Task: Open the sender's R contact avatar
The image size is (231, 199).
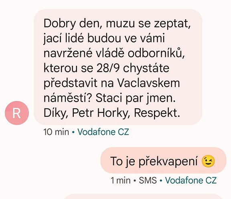Action: click(17, 113)
